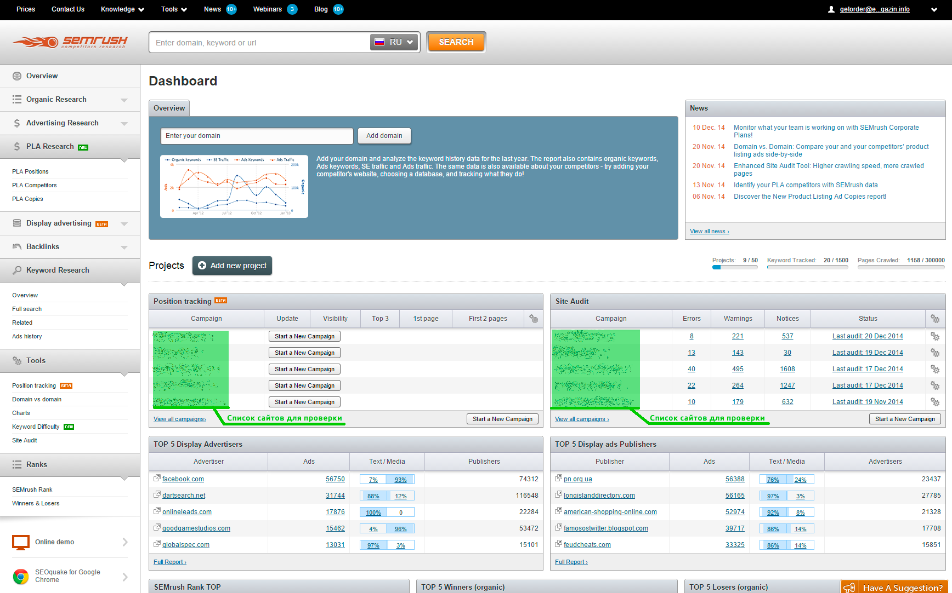Click external link icon beside feudcheats.com
The height and width of the screenshot is (593, 952).
coord(558,544)
